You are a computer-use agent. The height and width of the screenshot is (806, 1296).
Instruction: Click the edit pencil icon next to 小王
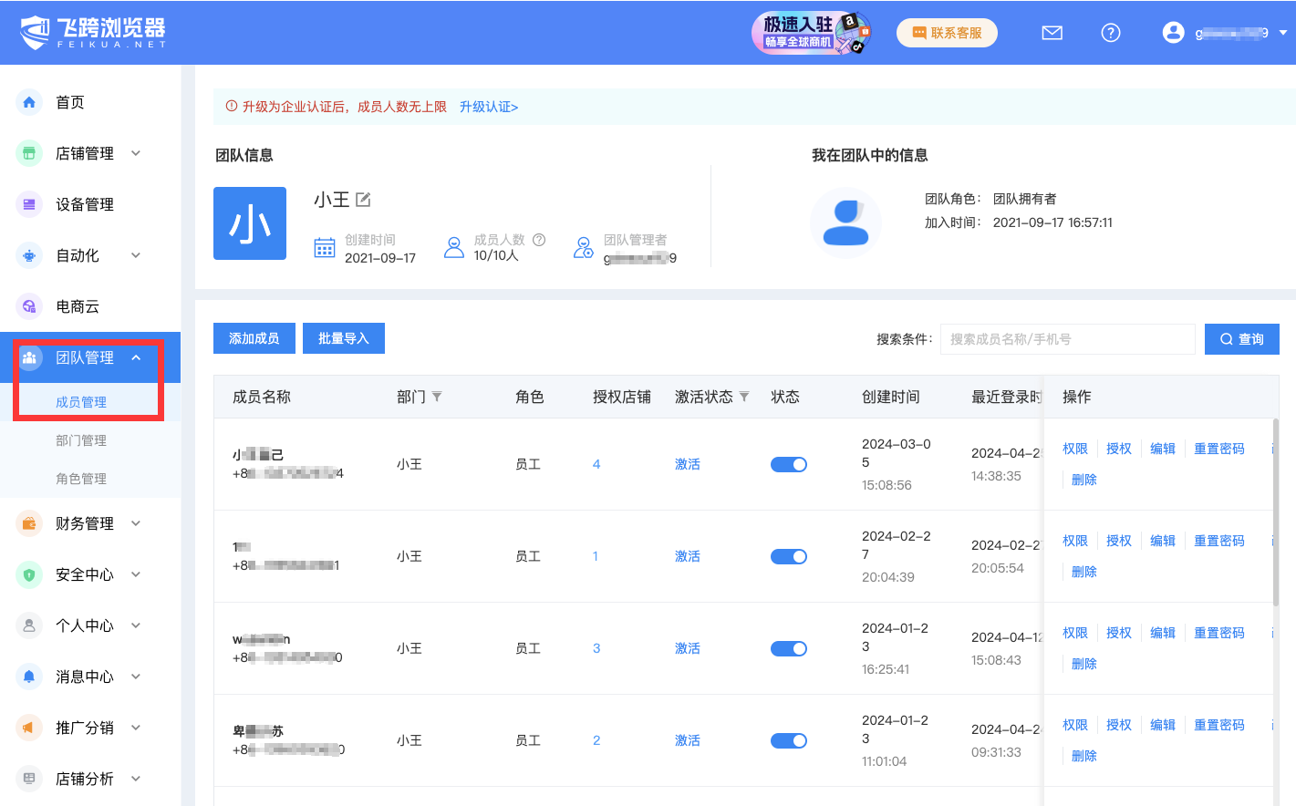pyautogui.click(x=363, y=199)
